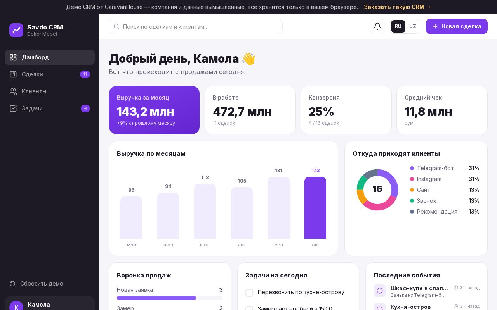
Task: Click the Instagram pink legend dot
Action: (x=412, y=179)
